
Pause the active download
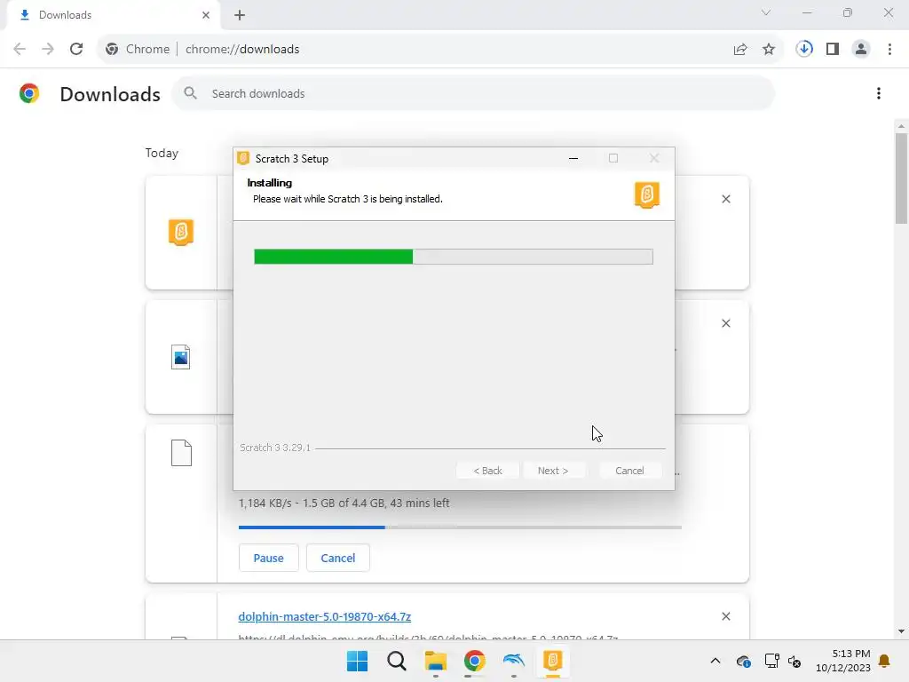(x=268, y=558)
